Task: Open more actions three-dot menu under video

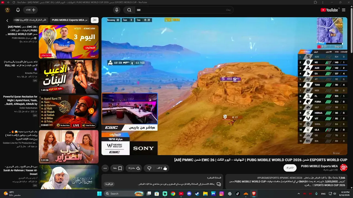Action: pos(105,168)
